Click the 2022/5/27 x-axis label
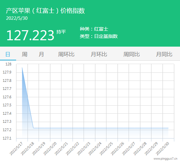180x162 pixels. [x=129, y=149]
